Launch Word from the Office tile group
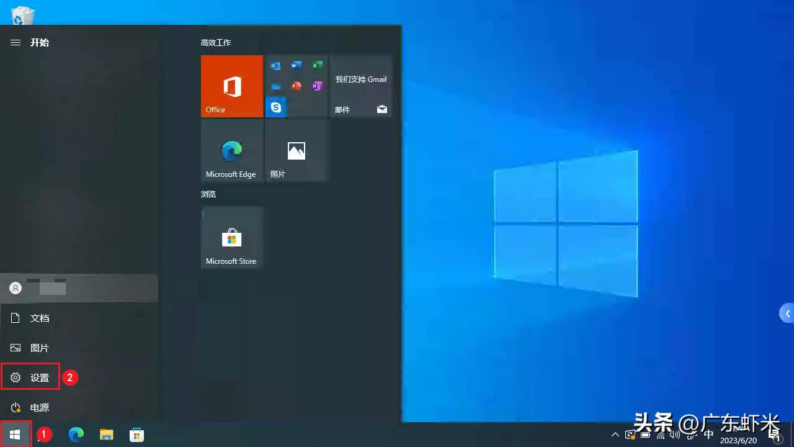 tap(297, 66)
